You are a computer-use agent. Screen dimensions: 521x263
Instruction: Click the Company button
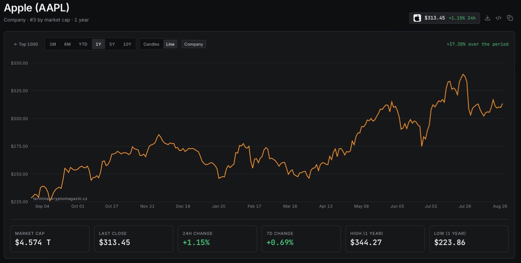click(x=194, y=44)
